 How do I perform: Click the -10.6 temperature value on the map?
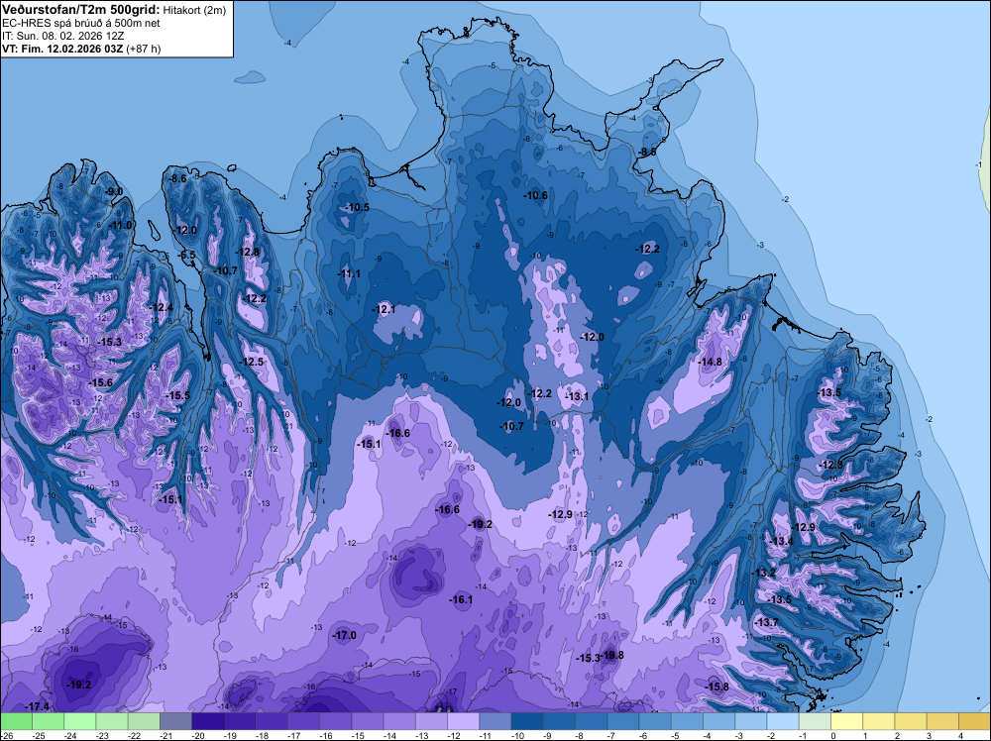point(536,195)
